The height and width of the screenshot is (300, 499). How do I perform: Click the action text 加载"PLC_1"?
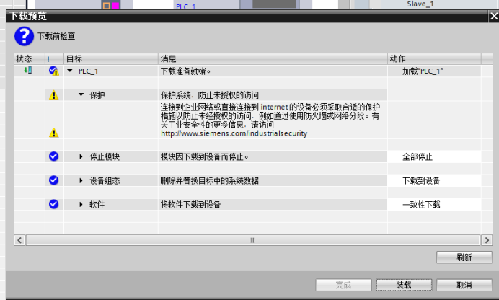click(x=423, y=71)
